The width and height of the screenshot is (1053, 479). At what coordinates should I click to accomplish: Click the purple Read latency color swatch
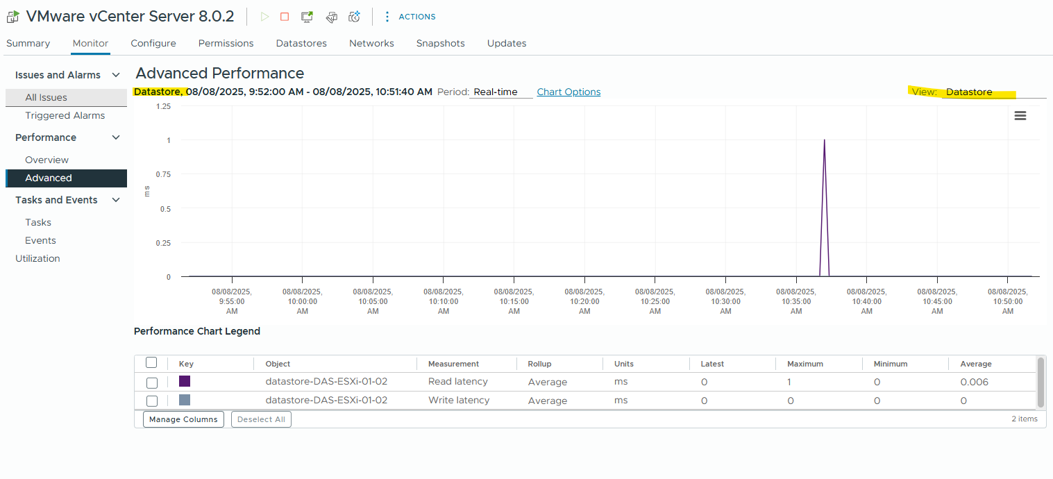tap(185, 381)
